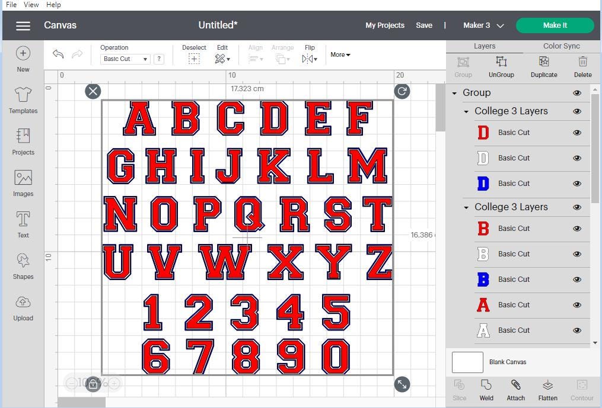Toggle visibility of white D layer
Image resolution: width=602 pixels, height=408 pixels.
[577, 158]
